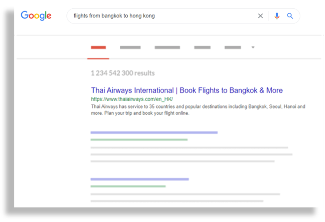
Task: Start voice search with the microphone icon
Action: pos(277,16)
